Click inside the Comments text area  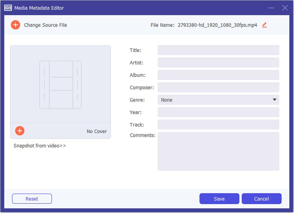coord(218,151)
